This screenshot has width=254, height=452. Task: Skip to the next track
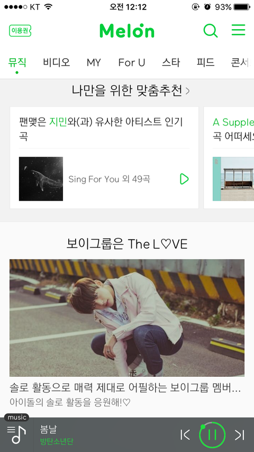tap(239, 435)
